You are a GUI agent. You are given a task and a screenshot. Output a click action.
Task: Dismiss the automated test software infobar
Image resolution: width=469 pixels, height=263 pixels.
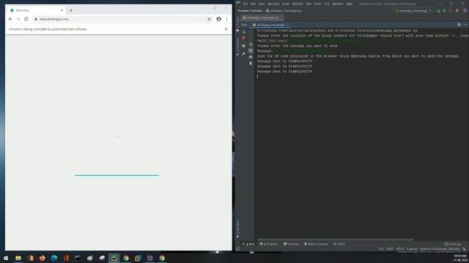click(x=226, y=29)
